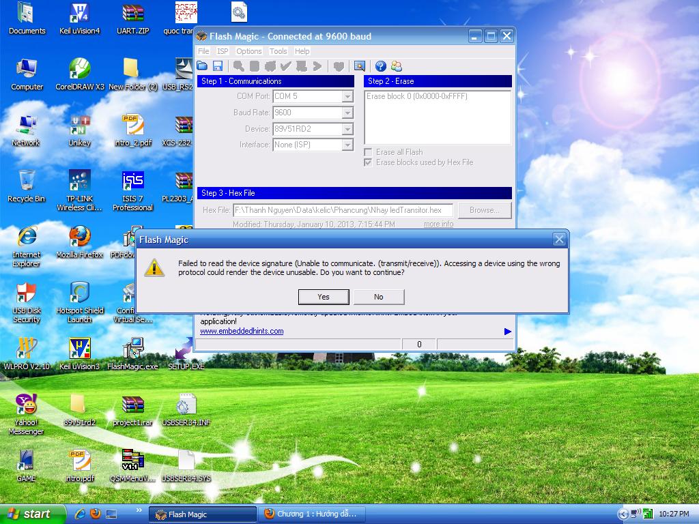Click the Save settings floppy icon
The image size is (699, 524).
[218, 66]
